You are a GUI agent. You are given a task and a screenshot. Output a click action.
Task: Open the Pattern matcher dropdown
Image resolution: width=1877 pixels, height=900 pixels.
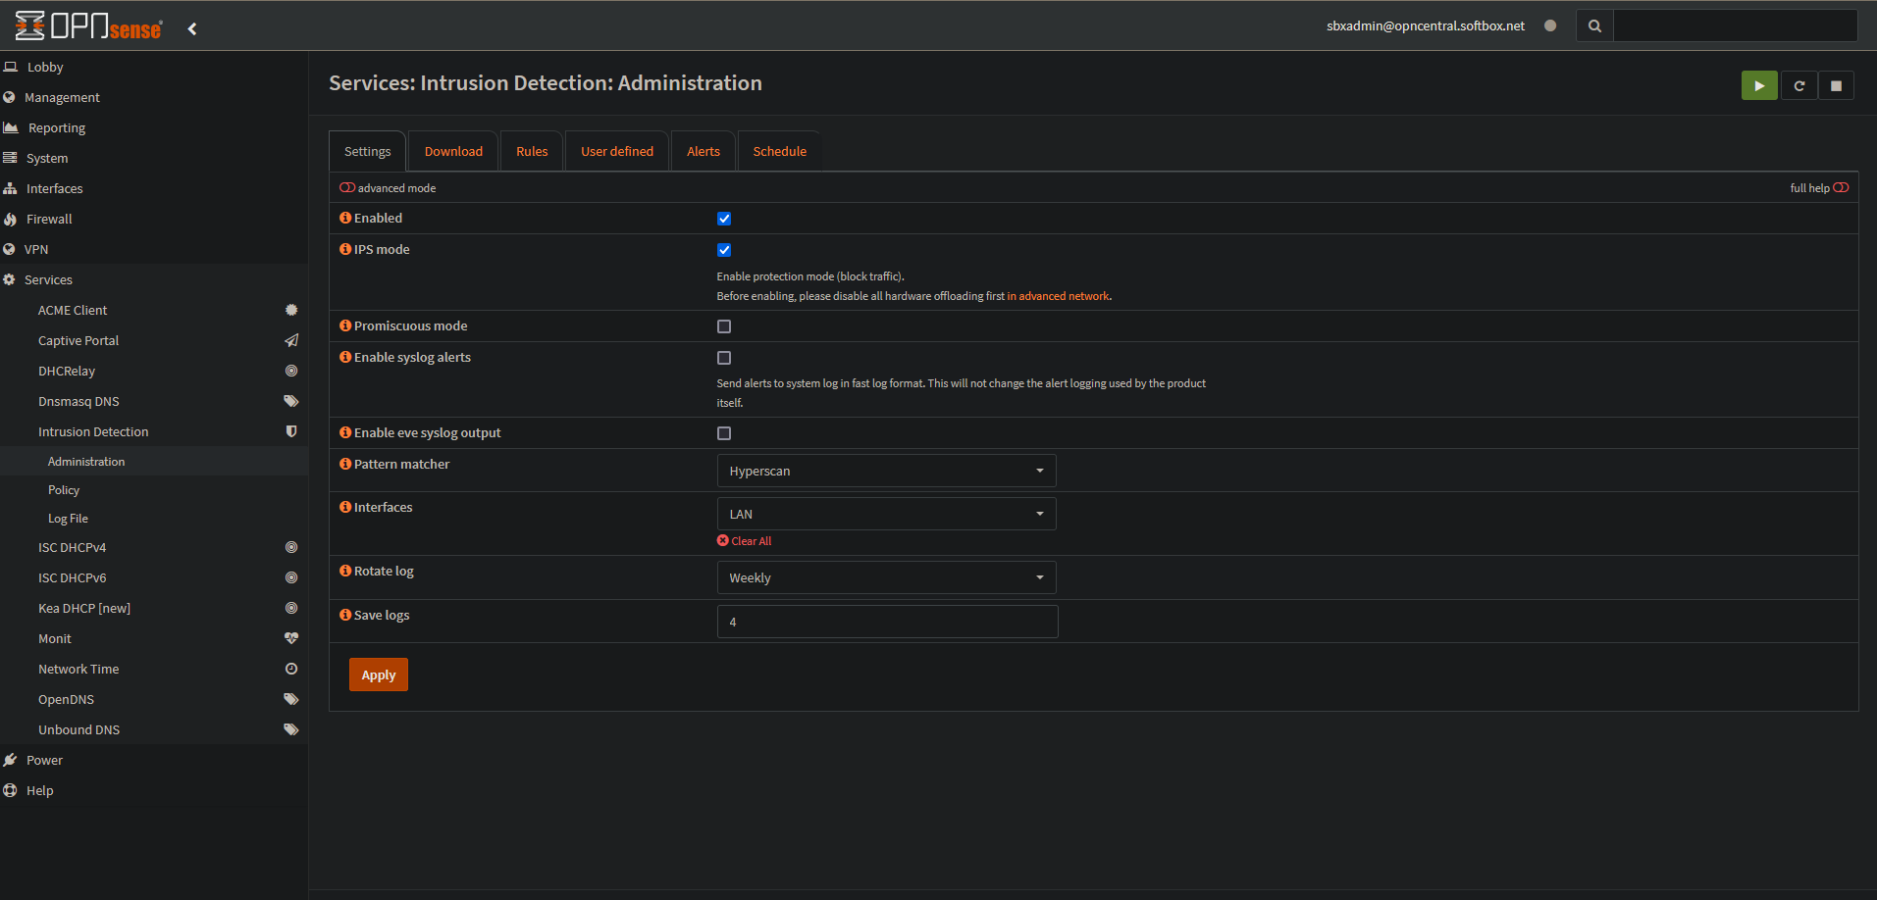886,471
